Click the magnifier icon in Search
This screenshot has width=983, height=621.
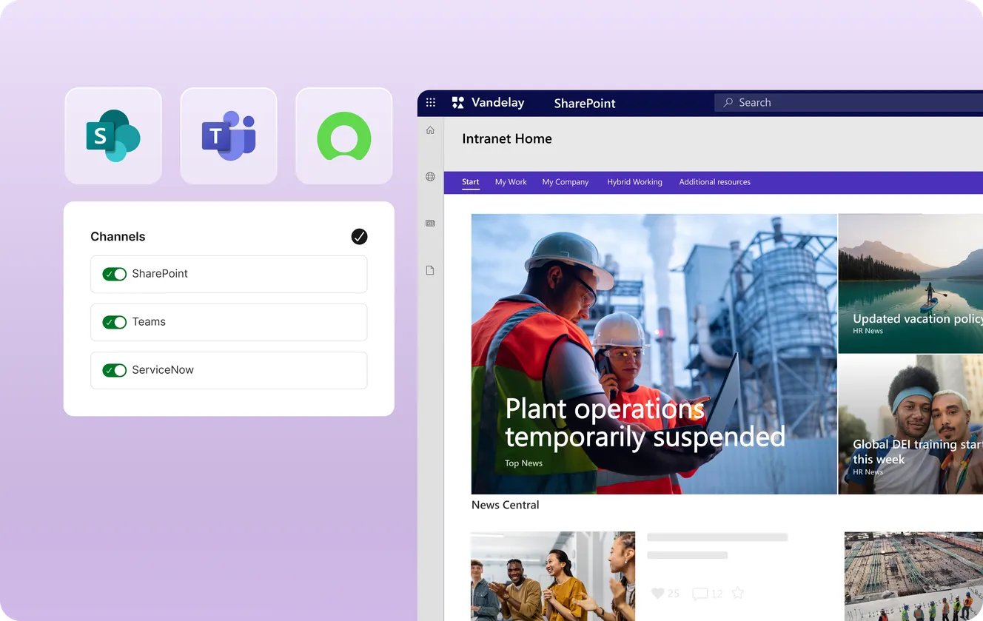728,103
